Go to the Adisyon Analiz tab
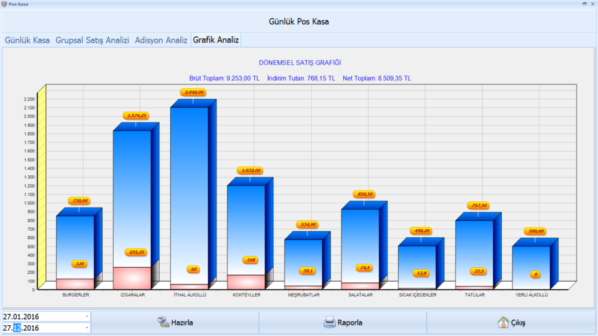 (x=161, y=41)
